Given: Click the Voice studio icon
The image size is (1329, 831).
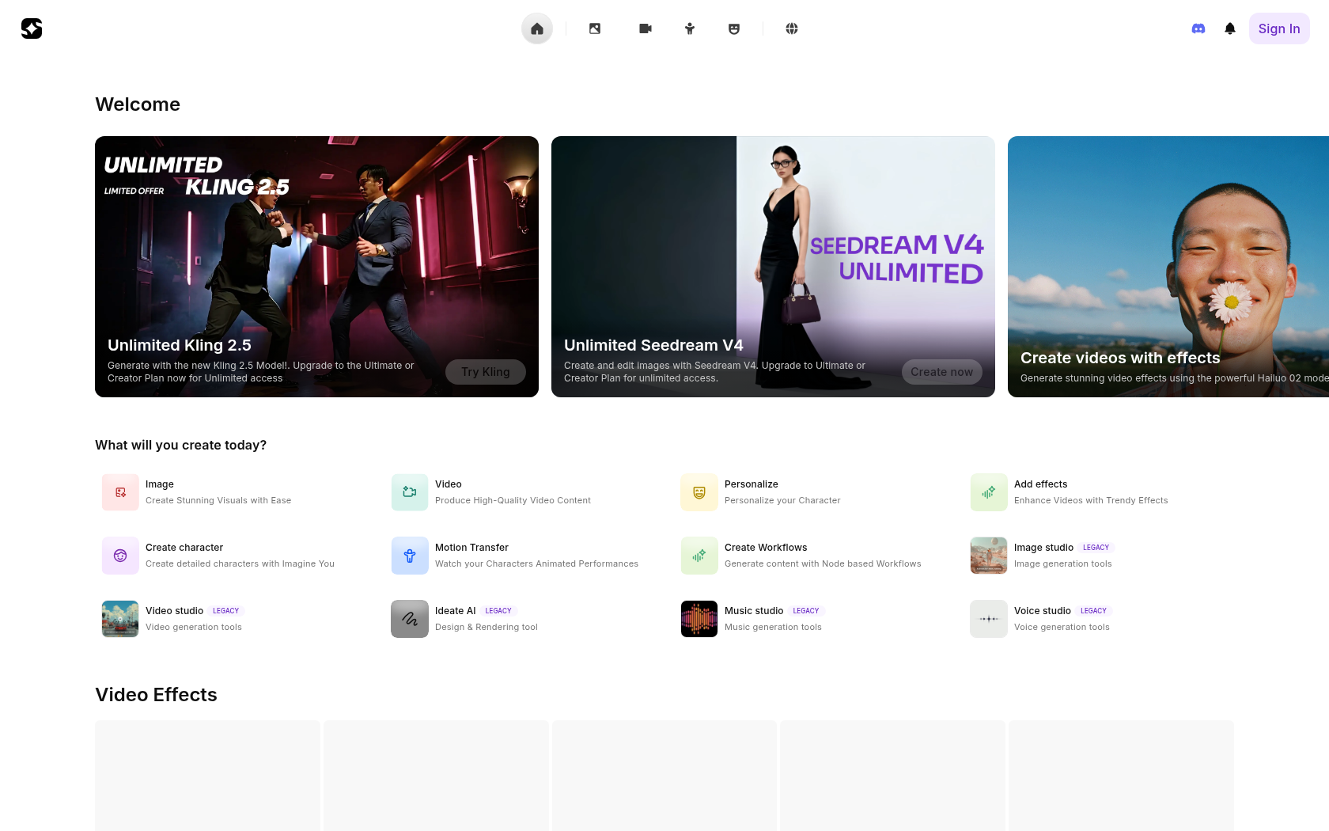Looking at the screenshot, I should tap(989, 619).
